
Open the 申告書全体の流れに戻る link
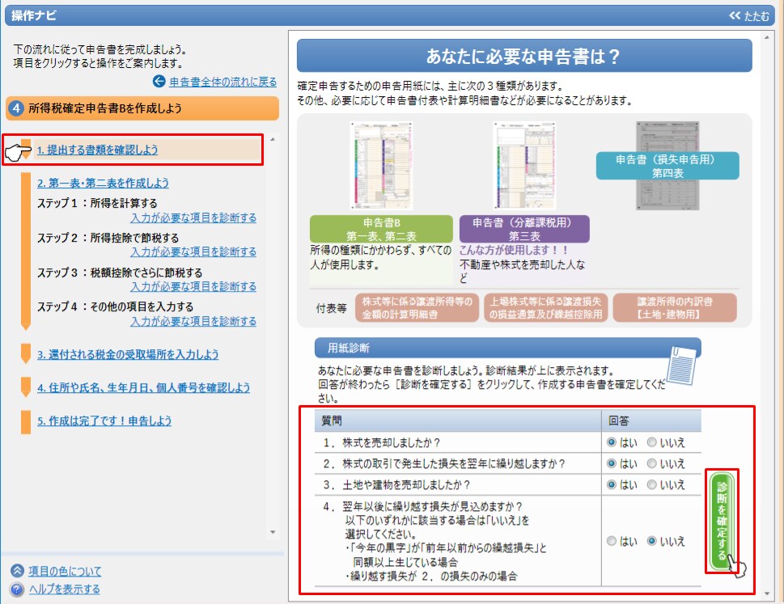222,82
